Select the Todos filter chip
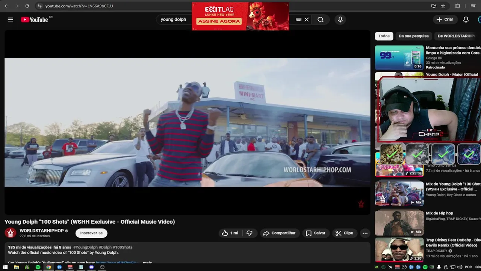 pyautogui.click(x=384, y=36)
